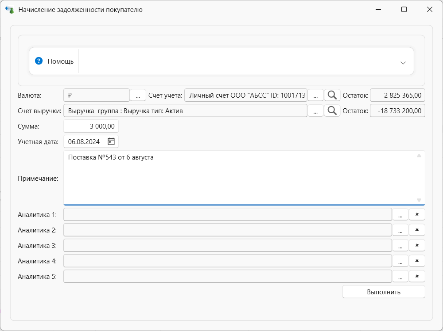Clear Аналитика 5 with the x button

tap(417, 277)
